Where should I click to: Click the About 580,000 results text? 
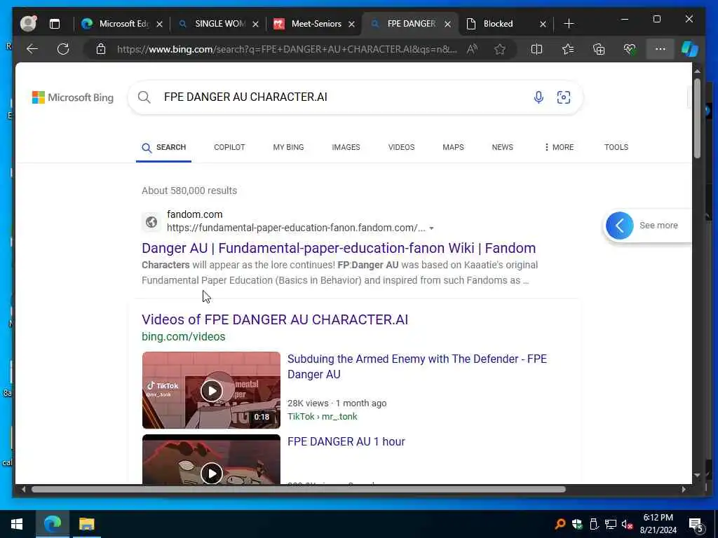pos(189,191)
